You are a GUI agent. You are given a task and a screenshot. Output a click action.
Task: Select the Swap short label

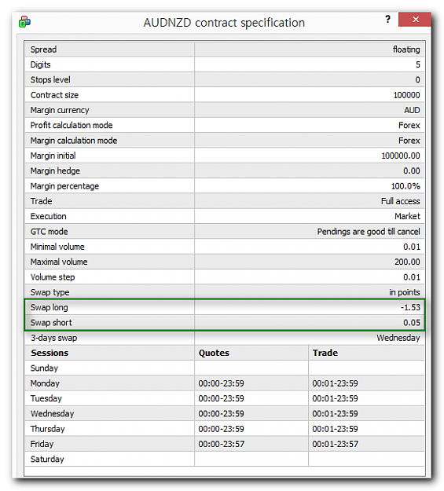pos(51,323)
